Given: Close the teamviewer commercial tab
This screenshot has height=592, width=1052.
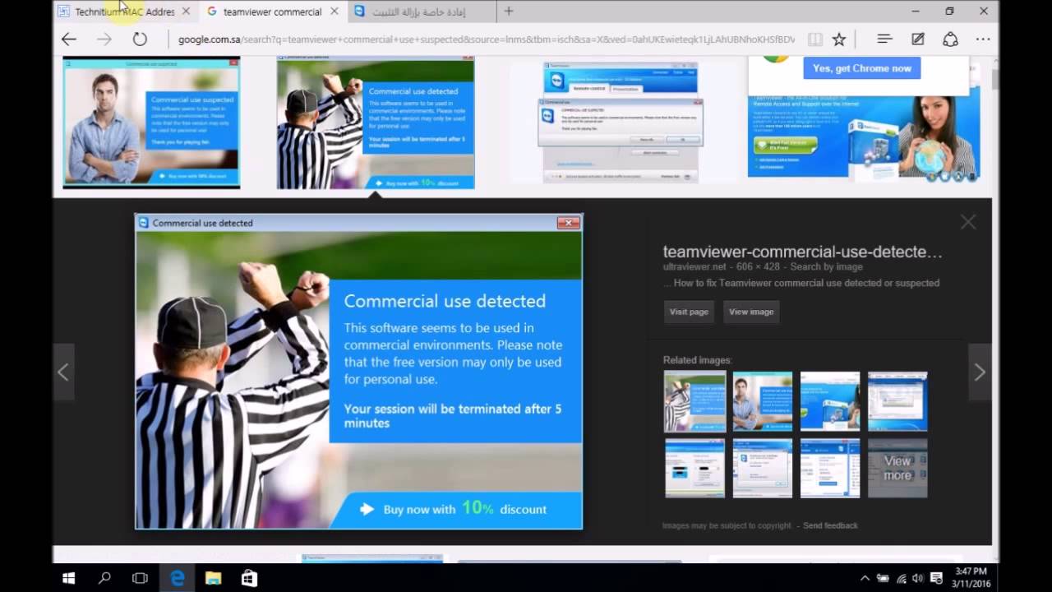Looking at the screenshot, I should point(334,12).
